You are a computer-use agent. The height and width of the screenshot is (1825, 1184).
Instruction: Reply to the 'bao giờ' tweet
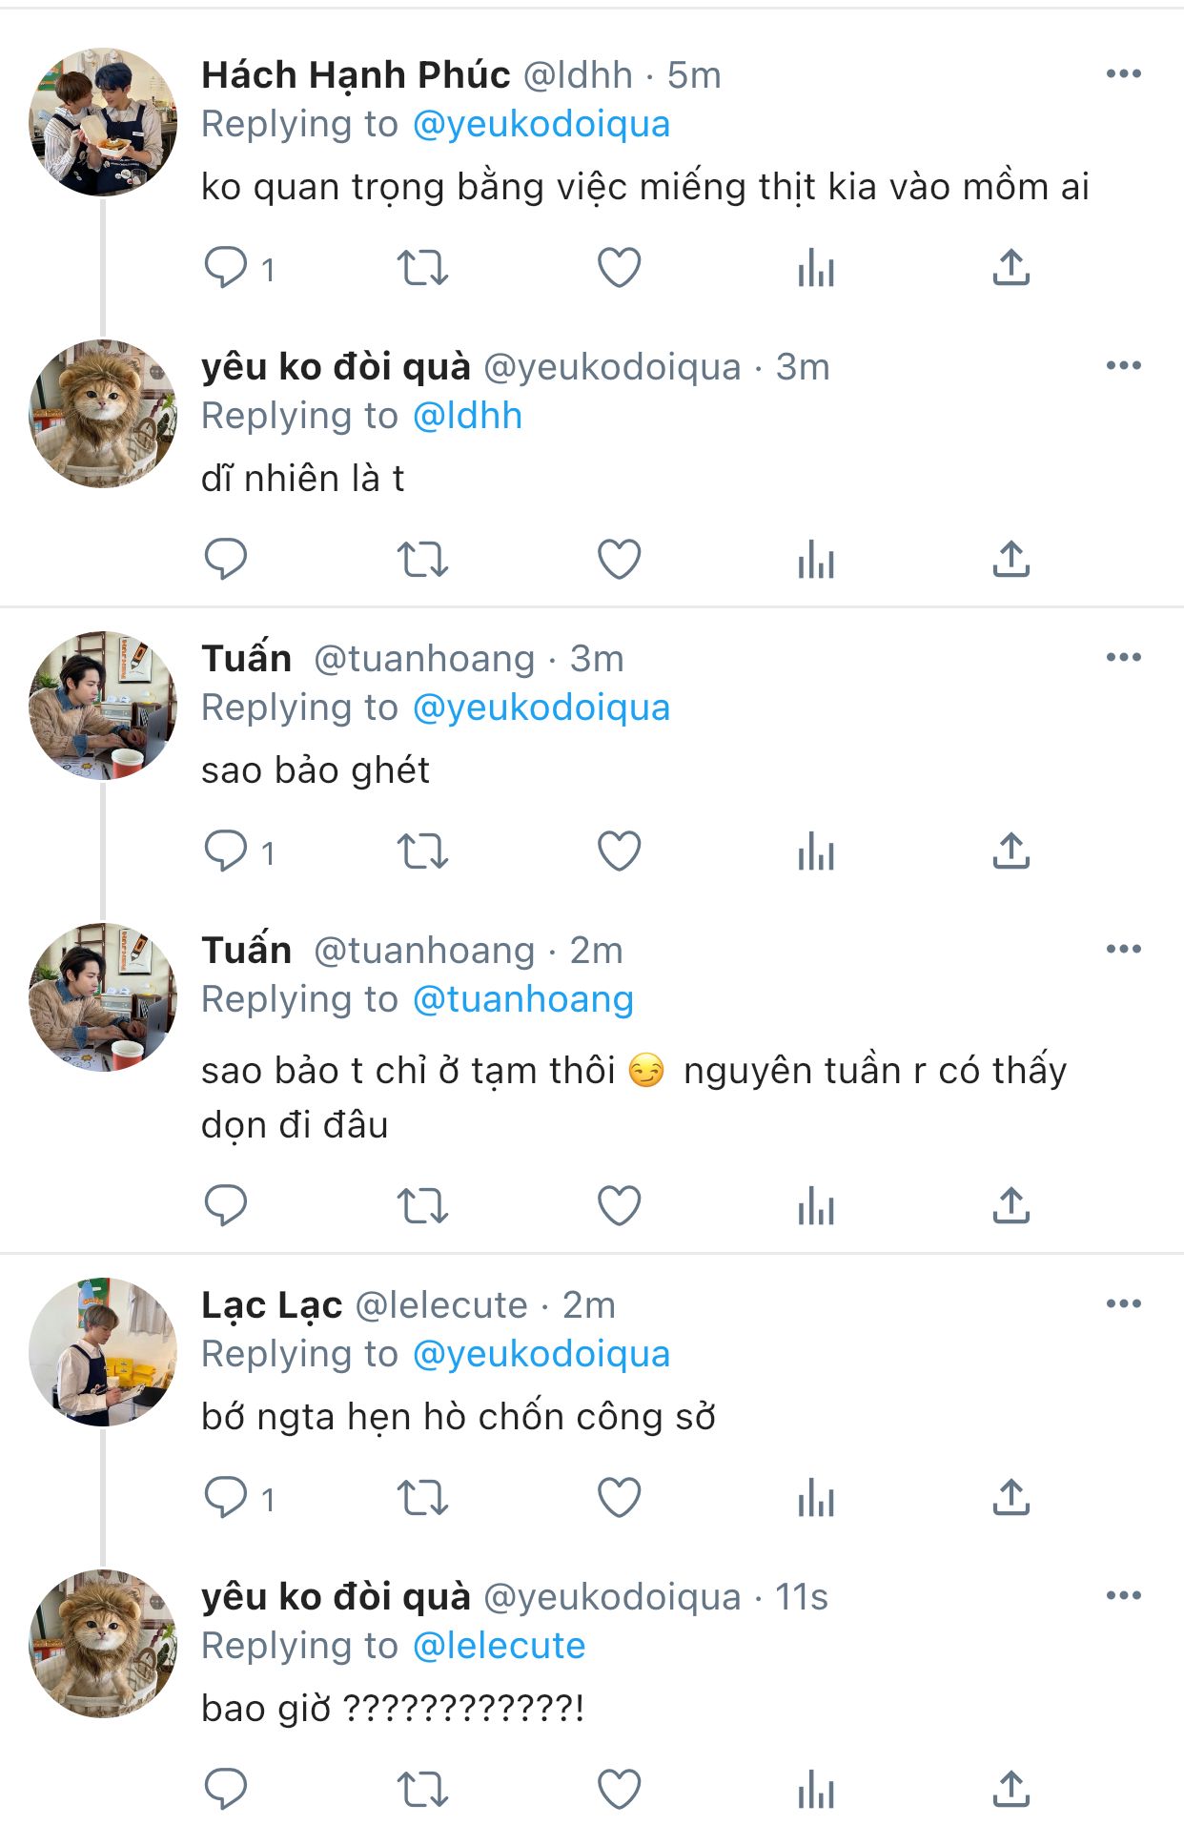(x=226, y=1790)
